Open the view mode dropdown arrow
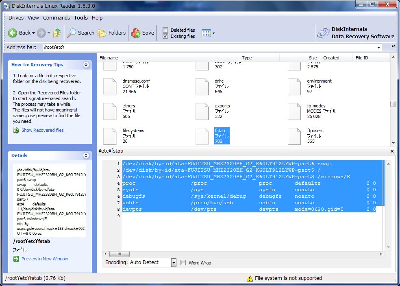 (x=213, y=33)
